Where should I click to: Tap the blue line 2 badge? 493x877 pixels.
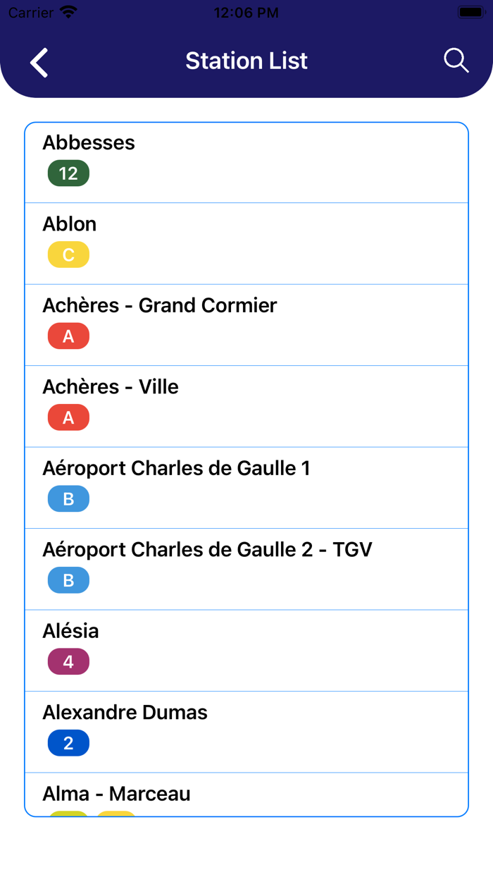68,743
